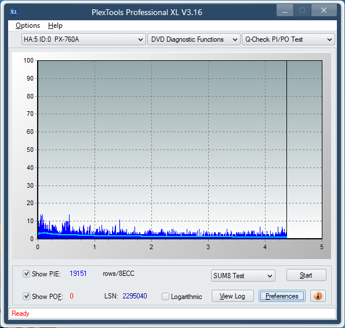
Task: Expand the DVD Diagnostic Functions dropdown
Action: tap(194, 39)
